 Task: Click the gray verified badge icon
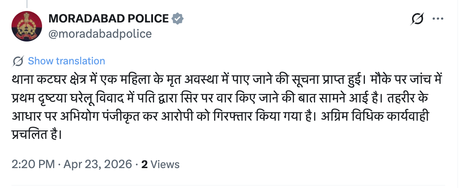click(178, 19)
